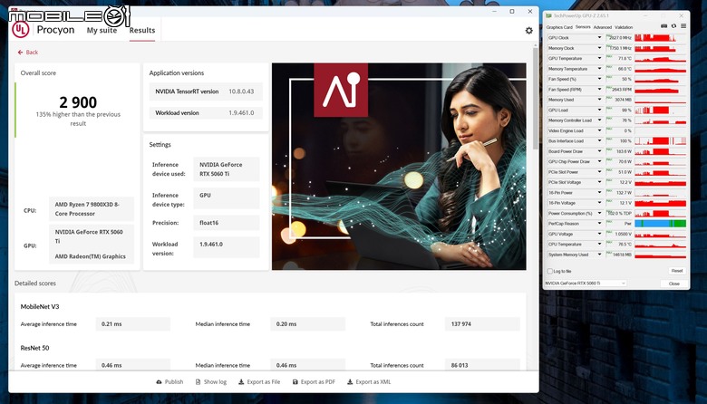
Task: Maximize the Procyon window
Action: click(512, 11)
